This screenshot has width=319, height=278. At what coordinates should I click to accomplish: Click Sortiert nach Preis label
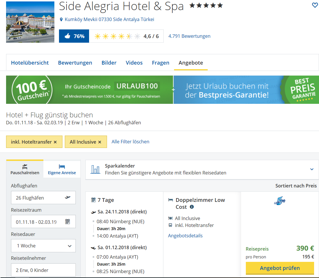tap(296, 186)
